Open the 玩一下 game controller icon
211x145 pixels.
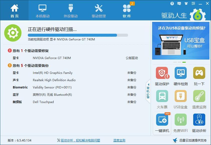coord(199,73)
